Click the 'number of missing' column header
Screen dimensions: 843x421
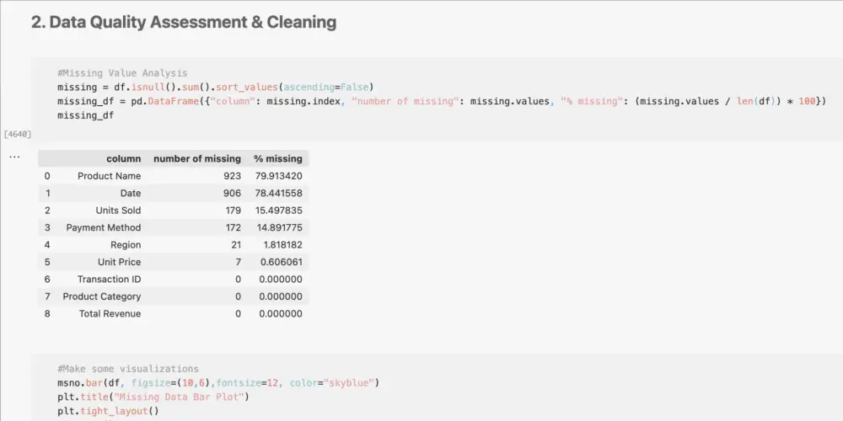[x=196, y=158]
